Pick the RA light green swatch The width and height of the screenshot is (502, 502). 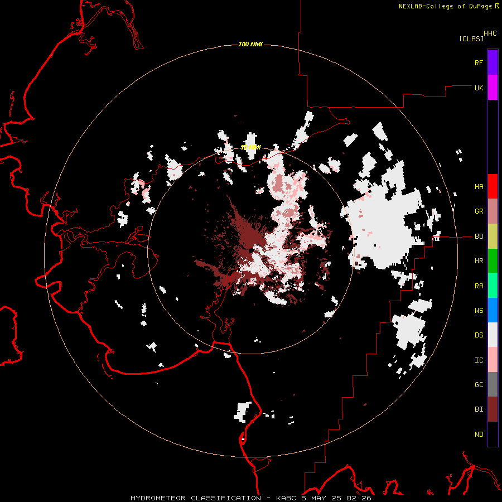(493, 286)
